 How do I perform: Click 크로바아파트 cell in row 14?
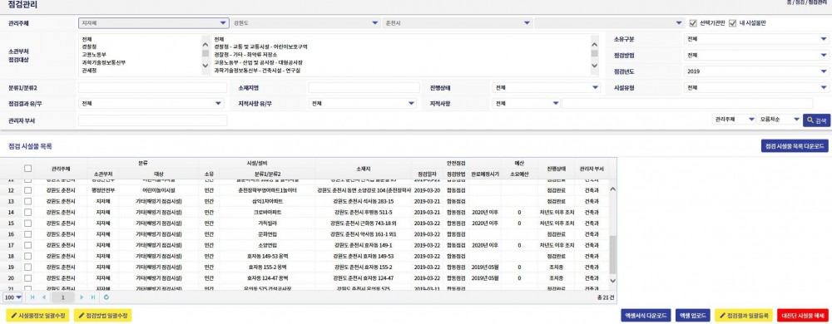(x=267, y=213)
